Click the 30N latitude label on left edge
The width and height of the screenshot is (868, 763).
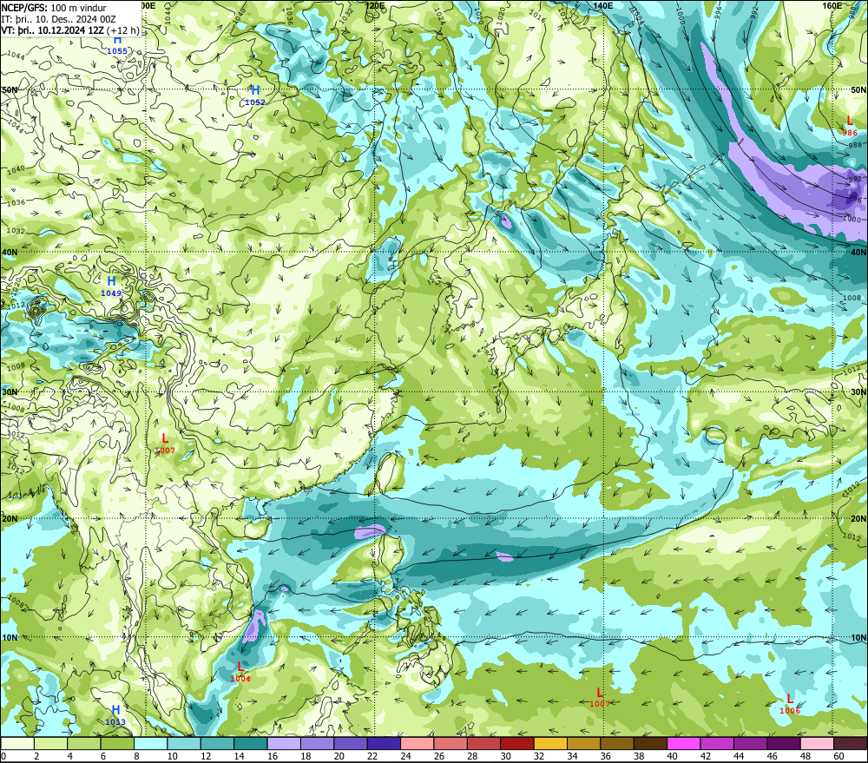tap(10, 392)
